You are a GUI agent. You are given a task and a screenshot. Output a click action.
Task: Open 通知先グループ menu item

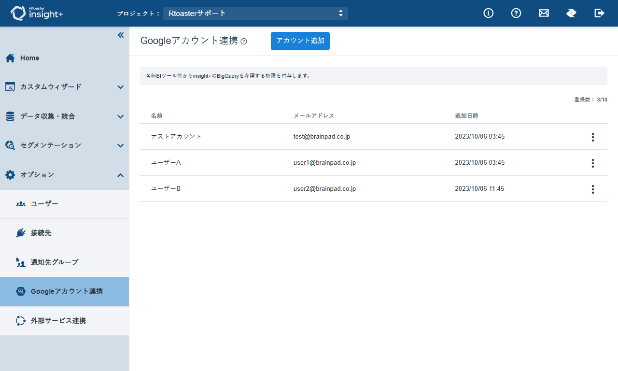tap(65, 262)
